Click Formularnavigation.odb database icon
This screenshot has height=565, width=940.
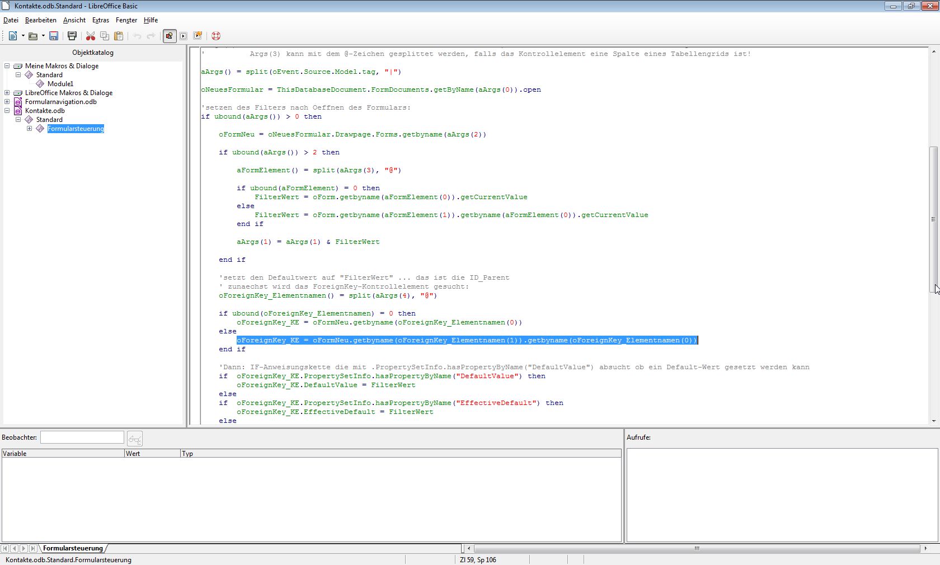(18, 102)
